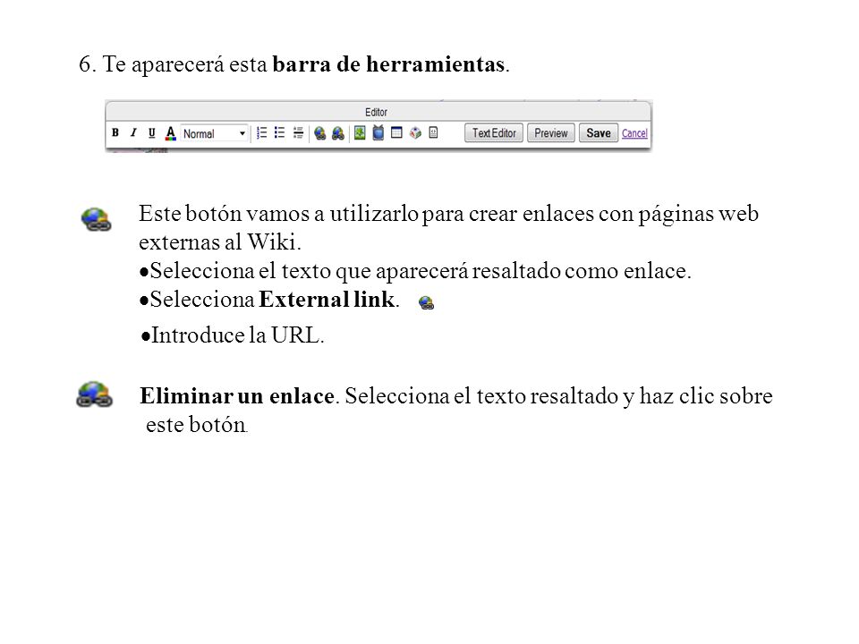
Task: Open the text color picker (A icon)
Action: [x=170, y=133]
